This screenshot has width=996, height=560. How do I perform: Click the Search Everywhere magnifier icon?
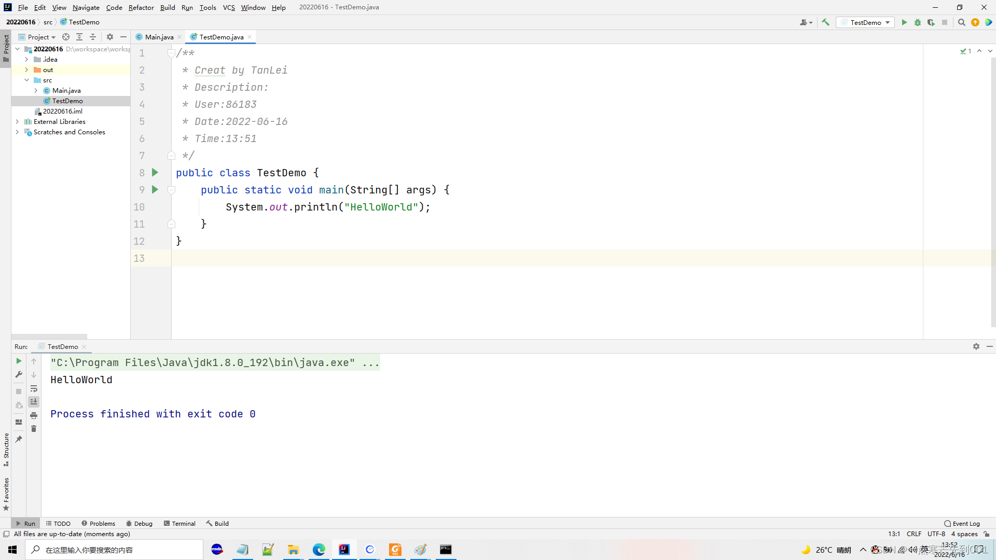(x=961, y=22)
